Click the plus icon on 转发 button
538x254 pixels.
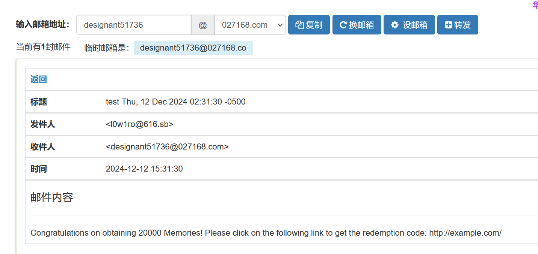coord(448,25)
